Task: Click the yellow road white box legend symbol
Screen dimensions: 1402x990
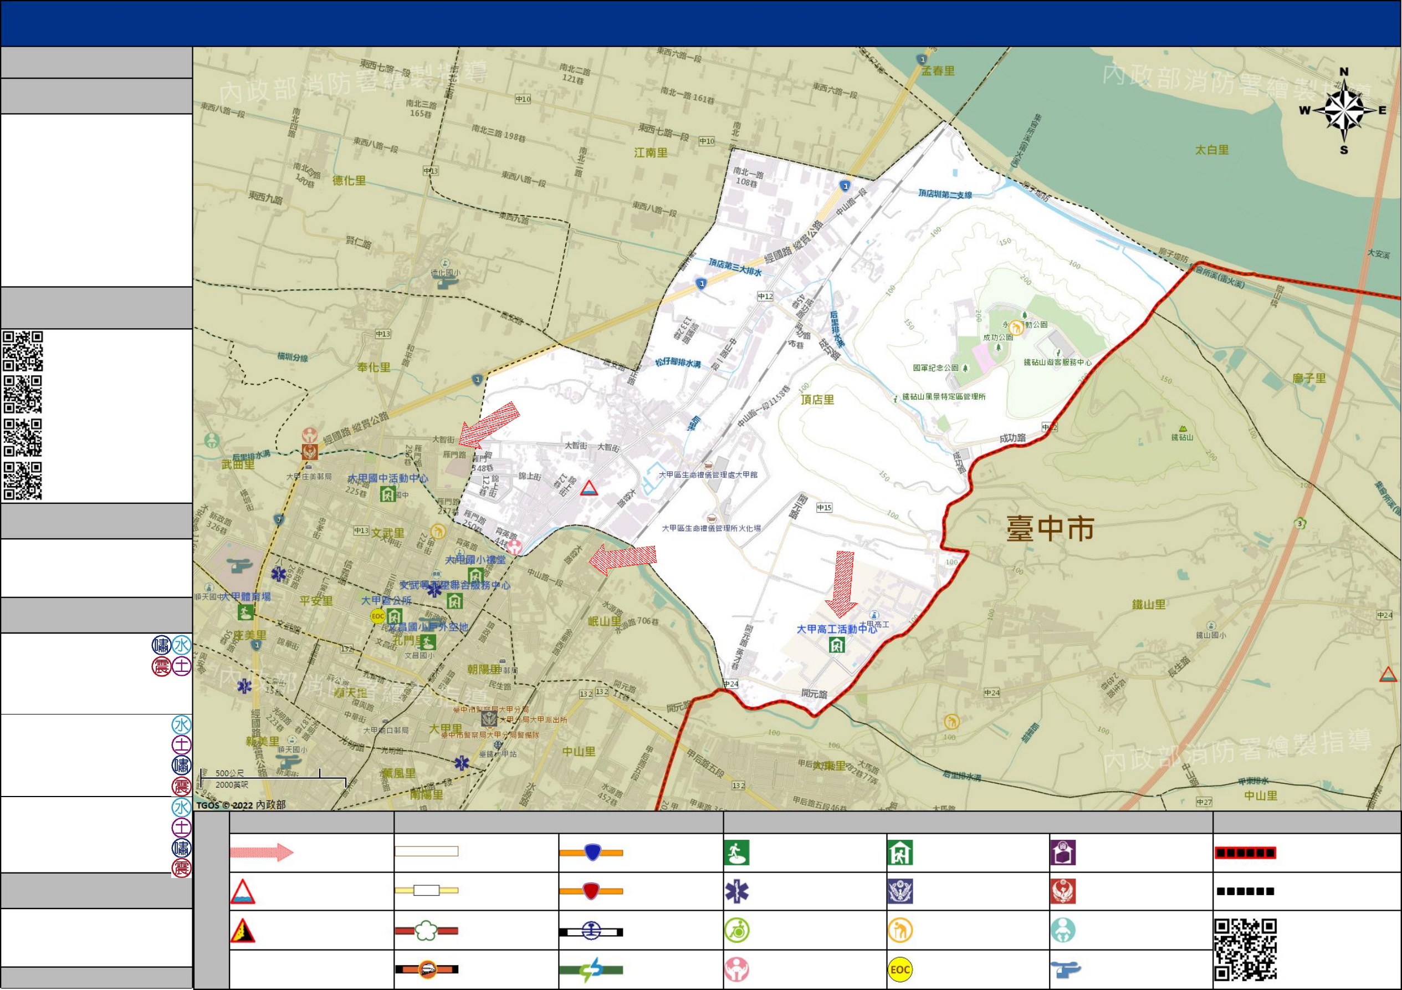Action: (427, 890)
